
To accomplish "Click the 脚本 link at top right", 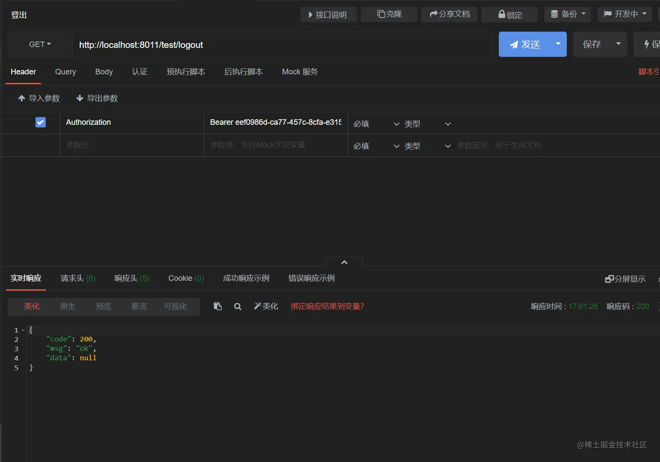I will [x=649, y=72].
